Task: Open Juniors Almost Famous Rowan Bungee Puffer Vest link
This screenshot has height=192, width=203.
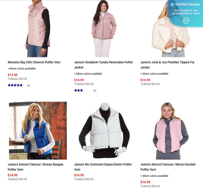Action: tap(36, 167)
